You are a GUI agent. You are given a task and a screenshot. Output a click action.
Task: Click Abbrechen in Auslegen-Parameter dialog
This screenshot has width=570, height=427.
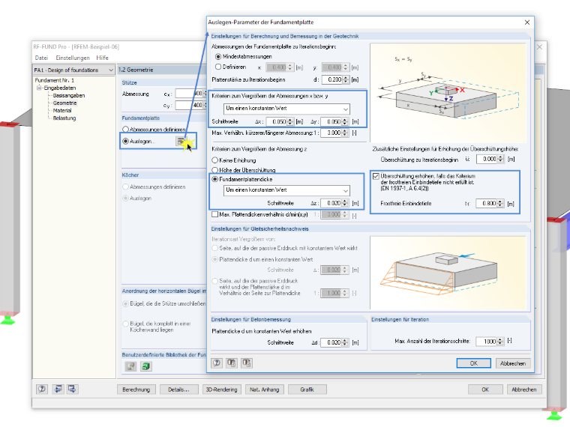coord(512,363)
